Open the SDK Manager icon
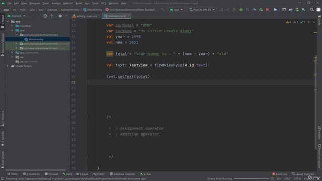The image size is (322, 181). 303,10
